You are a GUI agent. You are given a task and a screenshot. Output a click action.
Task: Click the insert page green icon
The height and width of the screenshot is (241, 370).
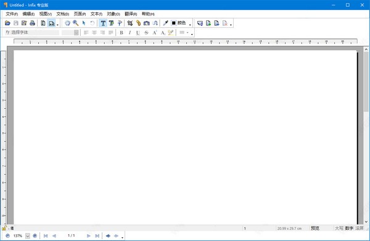click(x=208, y=23)
